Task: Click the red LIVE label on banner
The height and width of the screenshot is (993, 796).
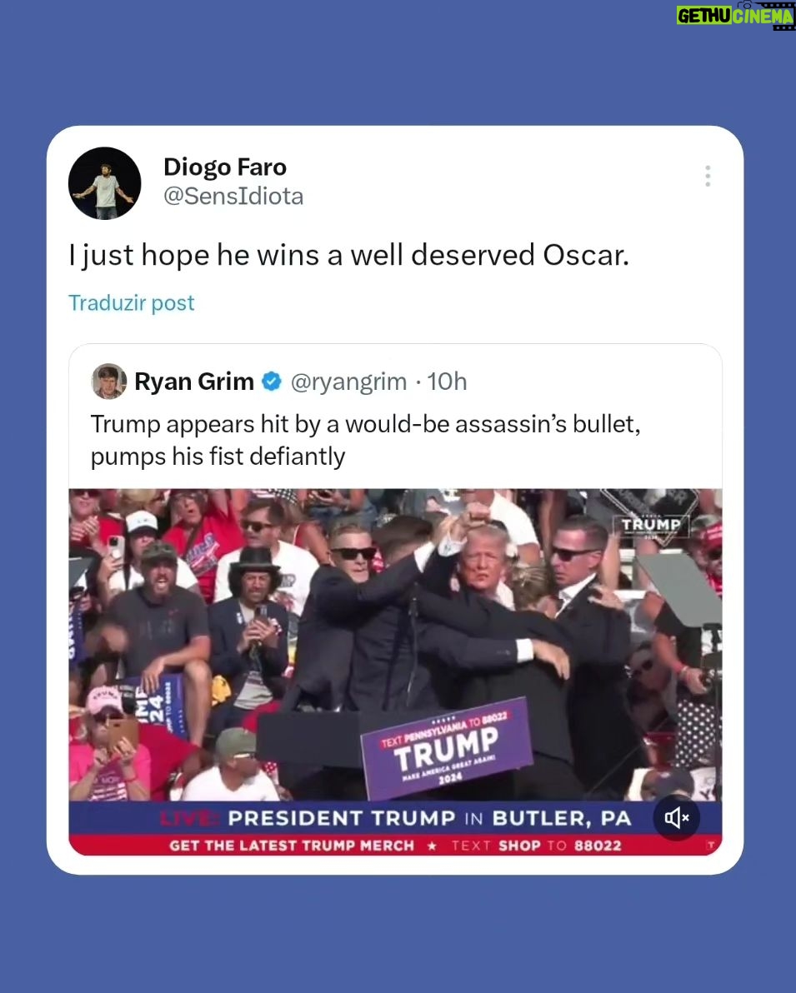Action: coord(189,818)
